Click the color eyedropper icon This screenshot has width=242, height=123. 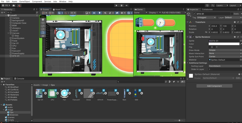[x=241, y=44]
